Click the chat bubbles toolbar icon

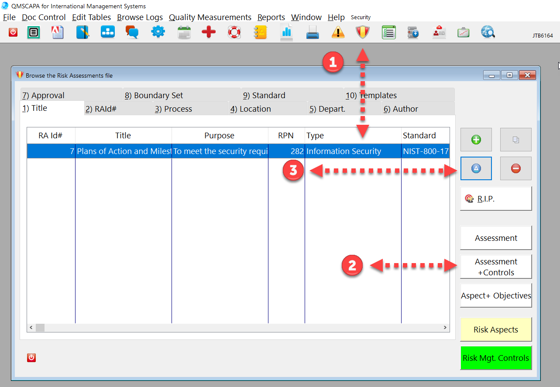click(132, 32)
